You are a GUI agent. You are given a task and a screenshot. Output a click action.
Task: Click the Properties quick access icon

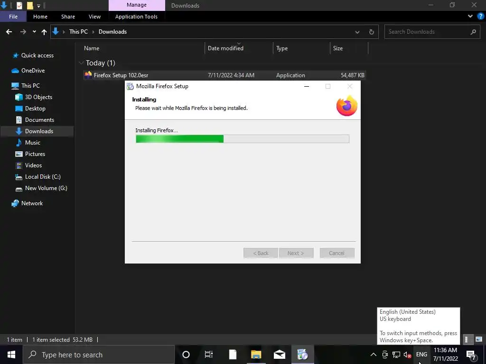click(x=19, y=5)
